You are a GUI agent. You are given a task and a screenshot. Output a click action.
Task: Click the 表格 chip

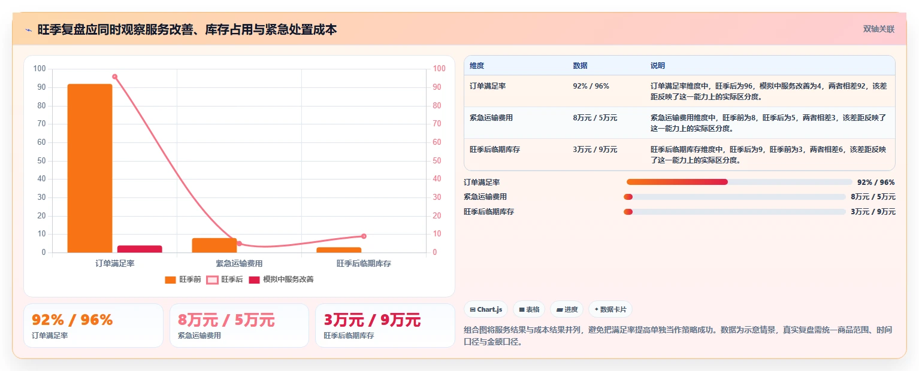point(529,309)
